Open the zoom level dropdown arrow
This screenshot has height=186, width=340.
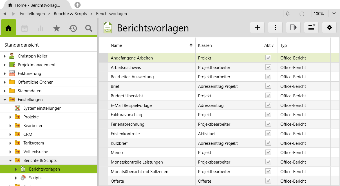(x=334, y=13)
